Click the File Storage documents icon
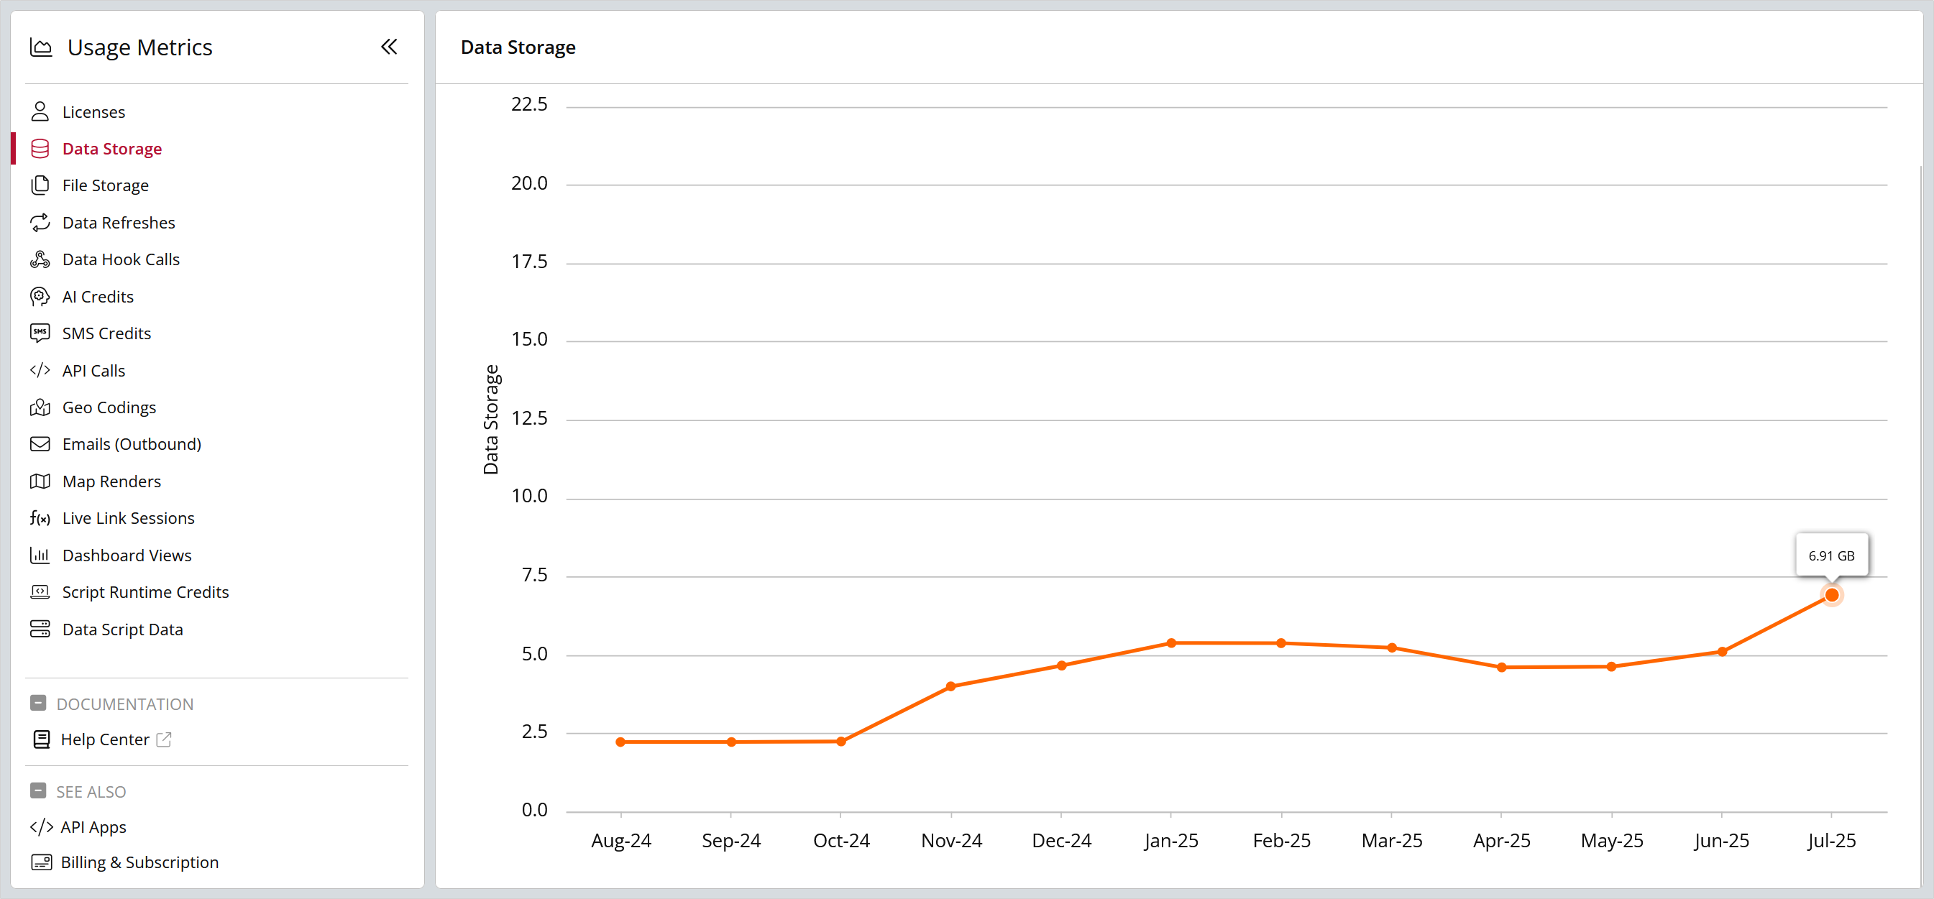The image size is (1934, 899). point(40,185)
